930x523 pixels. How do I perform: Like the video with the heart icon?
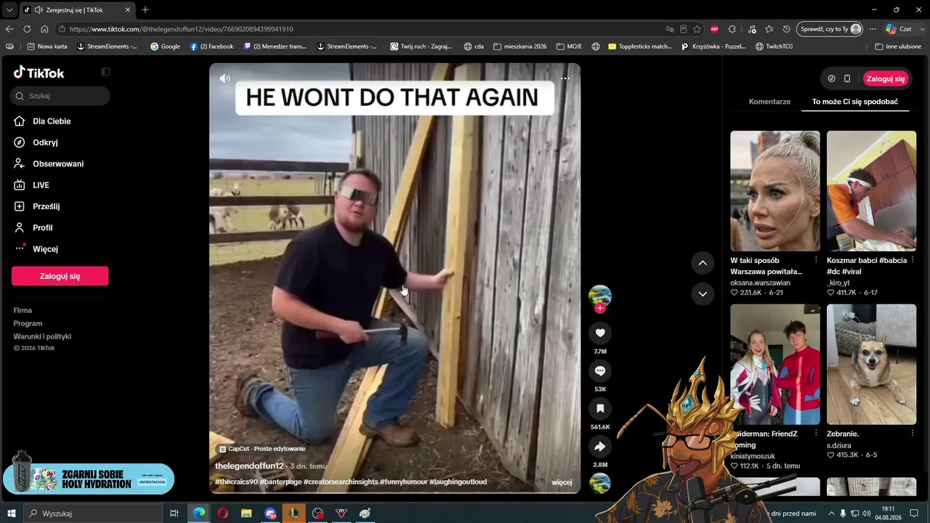click(600, 333)
